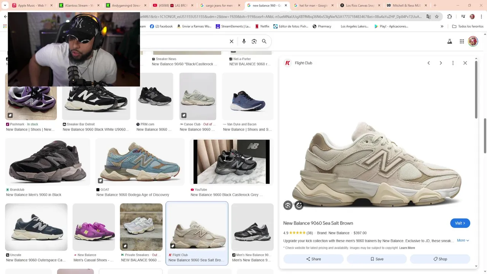Open Chrome extensions puzzle icon

click(449, 17)
